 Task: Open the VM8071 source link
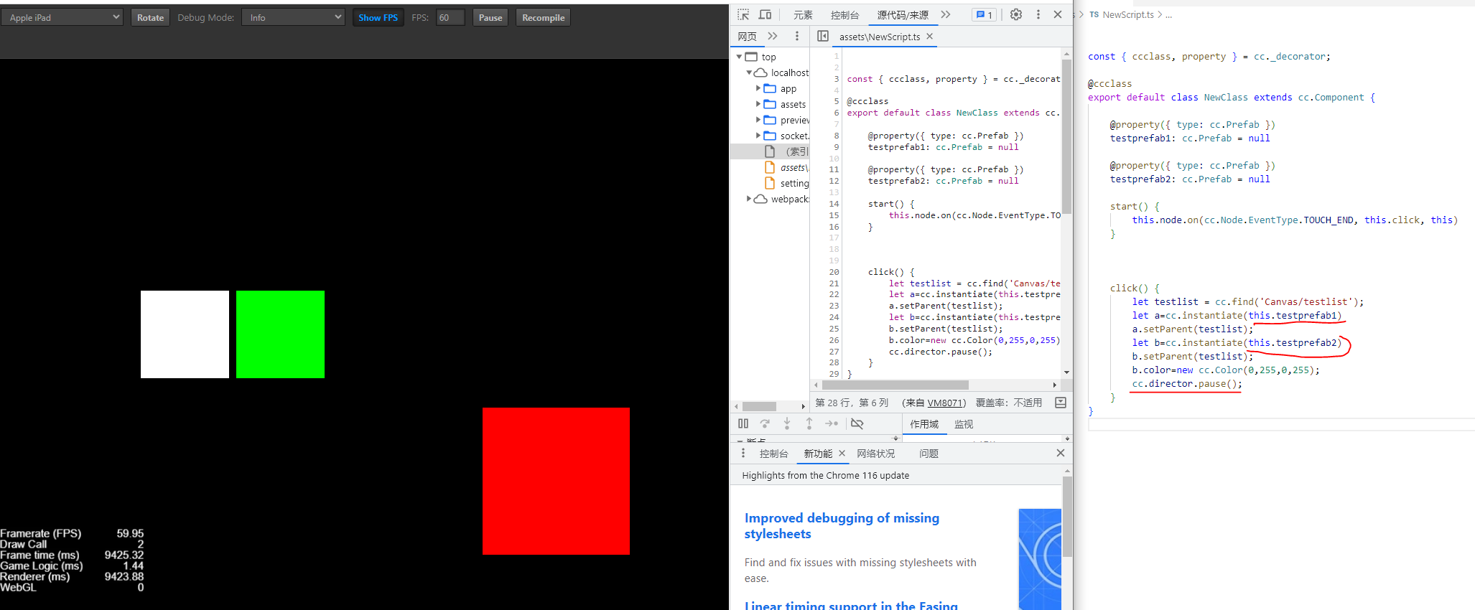[944, 403]
